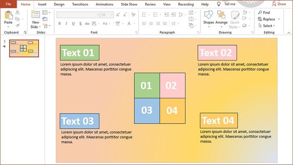Click the Find button
This screenshot has height=165, width=293.
(x=264, y=13)
